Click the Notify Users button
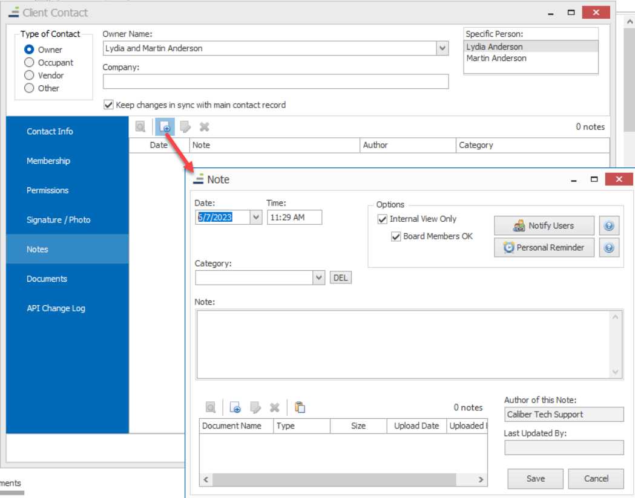Viewport: 635px width, 498px height. pos(544,225)
